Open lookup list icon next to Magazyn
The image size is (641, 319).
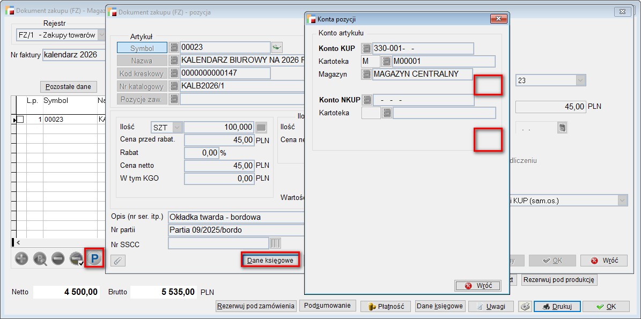pyautogui.click(x=366, y=74)
